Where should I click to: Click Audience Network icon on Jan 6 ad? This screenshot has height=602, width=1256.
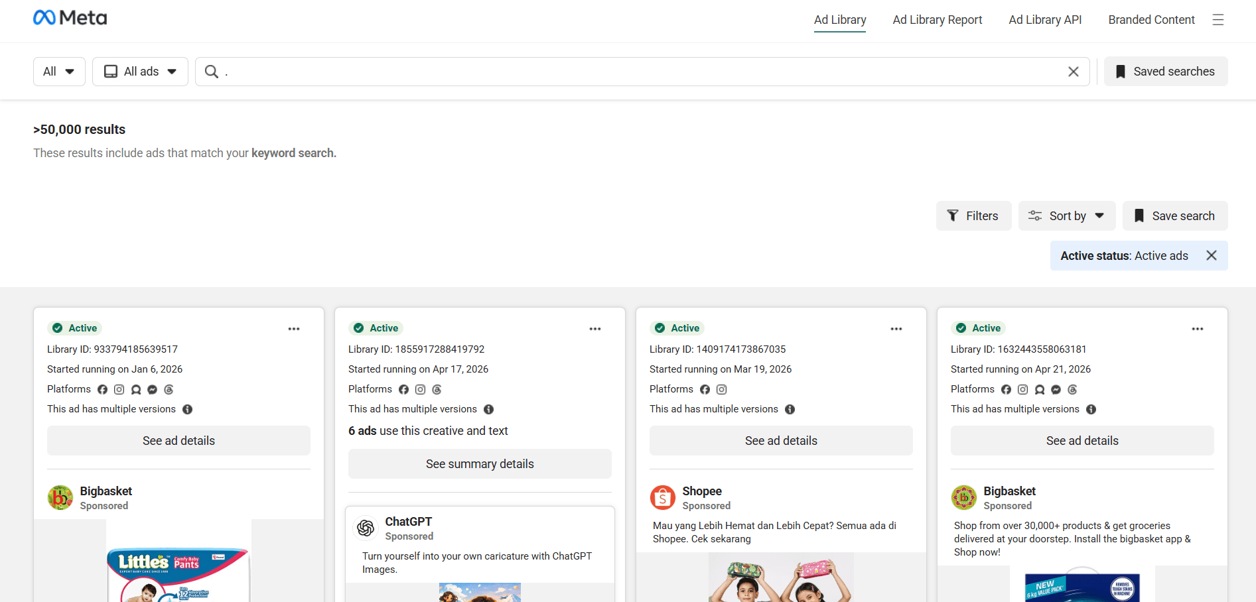click(136, 390)
